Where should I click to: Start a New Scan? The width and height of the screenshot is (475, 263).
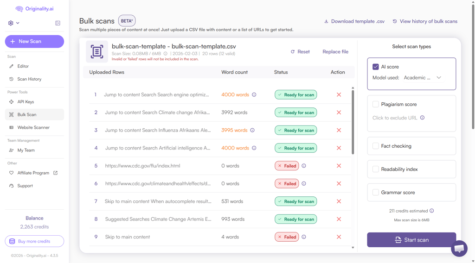tap(34, 41)
